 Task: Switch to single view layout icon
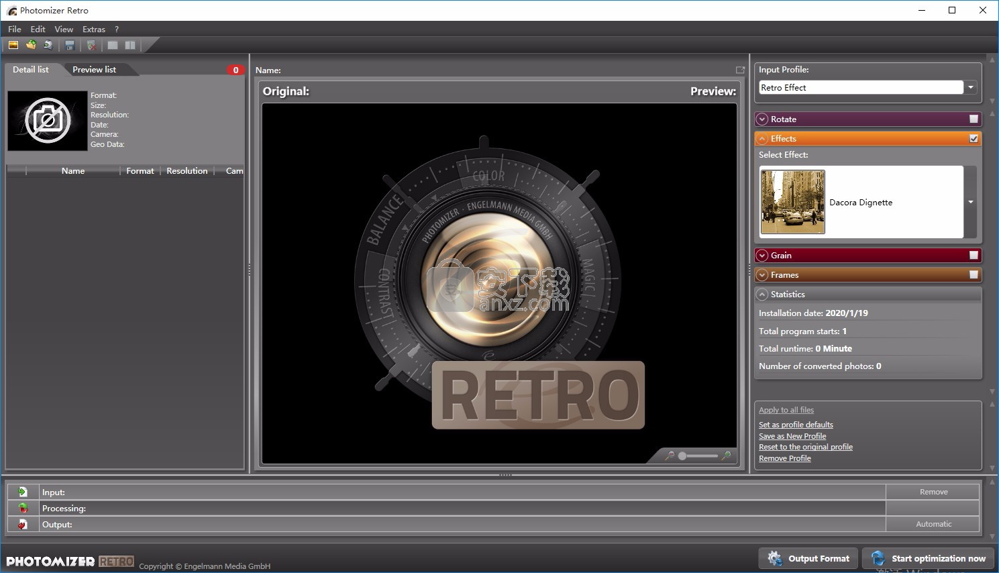pyautogui.click(x=113, y=45)
